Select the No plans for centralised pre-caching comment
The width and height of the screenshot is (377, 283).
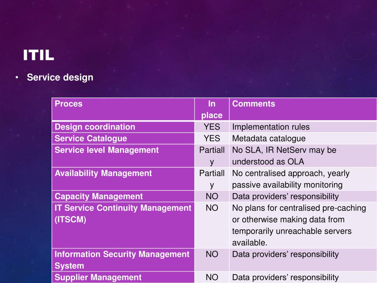tap(303, 225)
